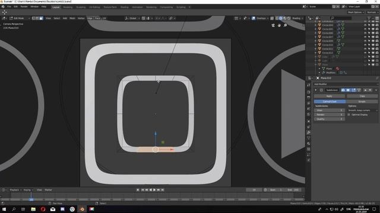Image resolution: width=380 pixels, height=213 pixels.
Task: Click the zoom magnifier icon in viewport
Action: coord(285,25)
